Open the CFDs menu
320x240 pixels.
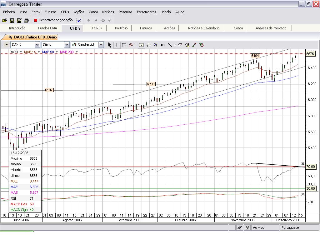pyautogui.click(x=65, y=12)
